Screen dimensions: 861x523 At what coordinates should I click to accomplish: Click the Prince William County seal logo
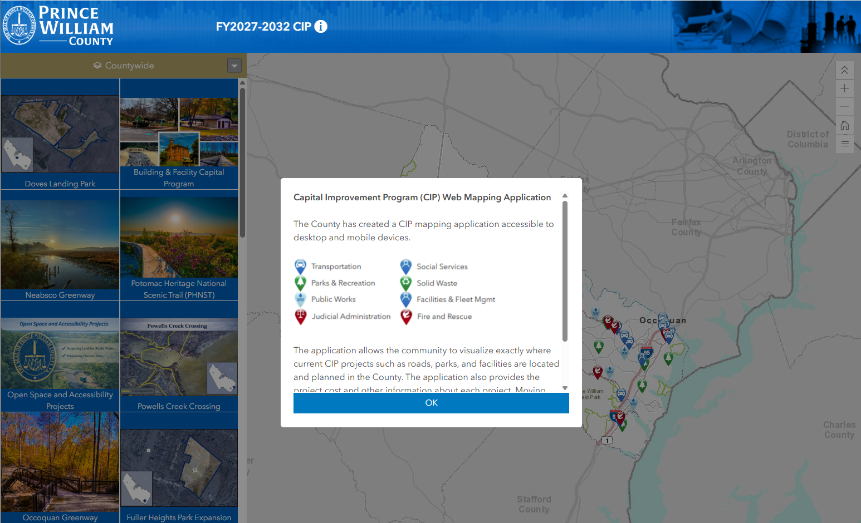(x=19, y=26)
